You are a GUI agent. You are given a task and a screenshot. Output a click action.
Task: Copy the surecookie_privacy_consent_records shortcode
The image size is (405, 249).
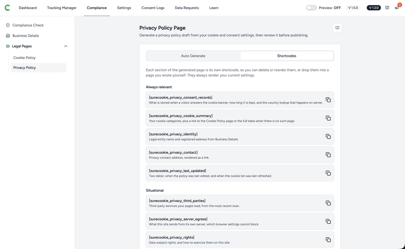pyautogui.click(x=328, y=100)
